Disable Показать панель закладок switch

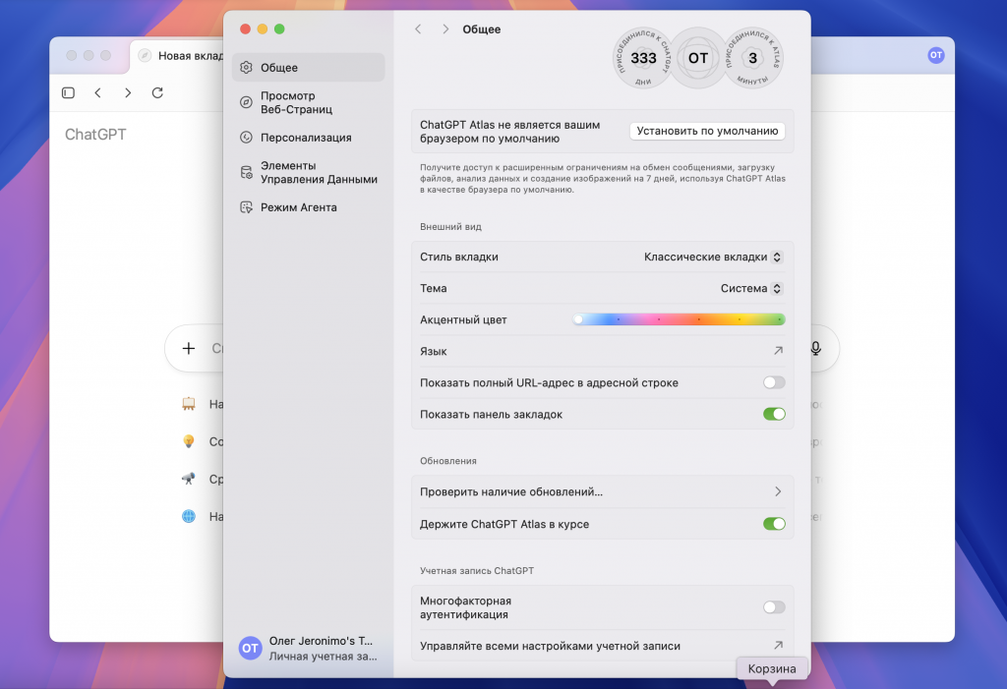(x=774, y=414)
